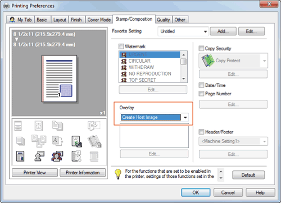
Task: Open the Basic tab
Action: [42, 20]
